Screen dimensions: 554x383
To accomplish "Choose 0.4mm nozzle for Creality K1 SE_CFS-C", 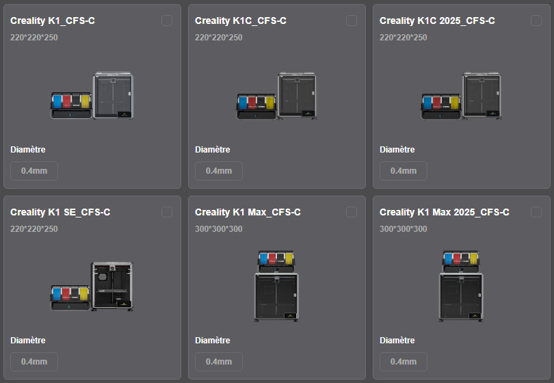I will (x=34, y=361).
